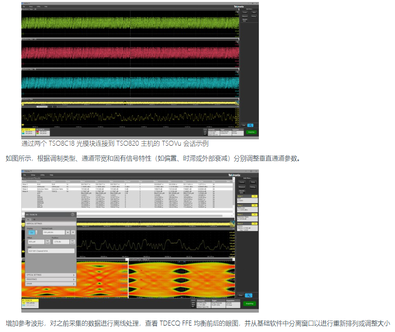This screenshot has height=332, width=395.
Task: Open the Setup menu in the lower TSOVu window
Action: tap(33, 175)
